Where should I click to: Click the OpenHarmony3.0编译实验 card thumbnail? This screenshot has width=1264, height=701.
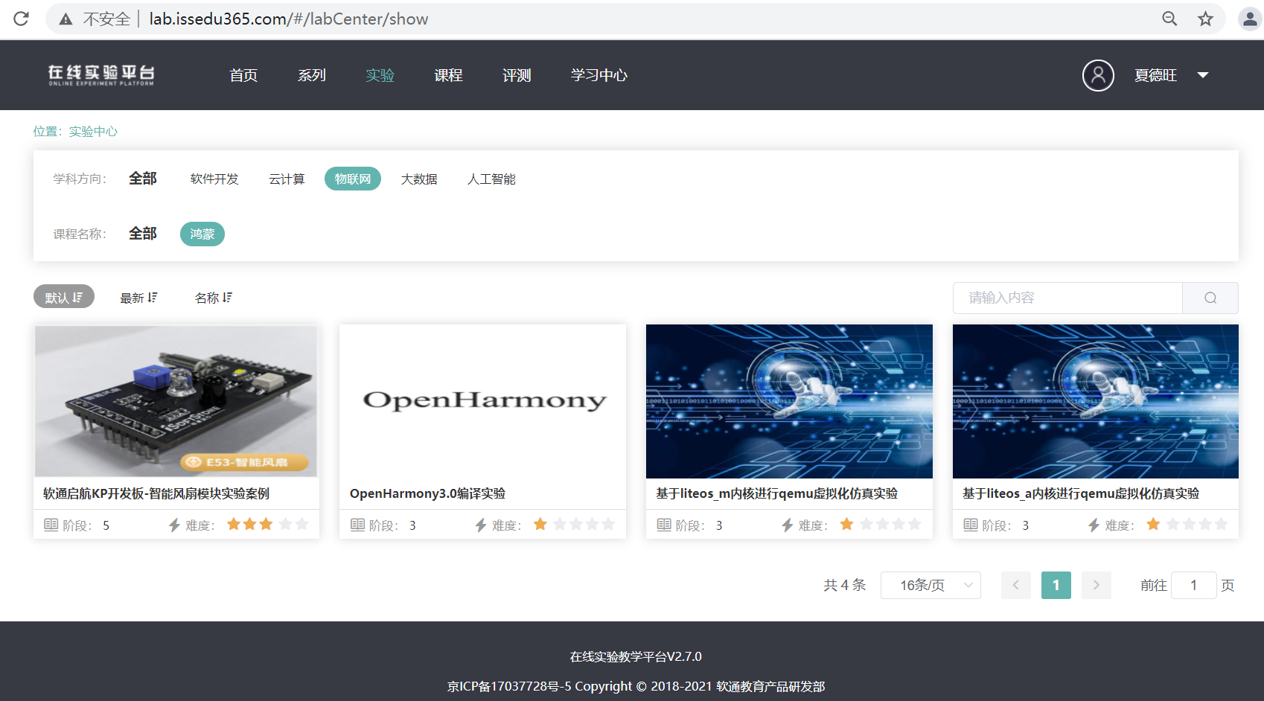coord(482,401)
